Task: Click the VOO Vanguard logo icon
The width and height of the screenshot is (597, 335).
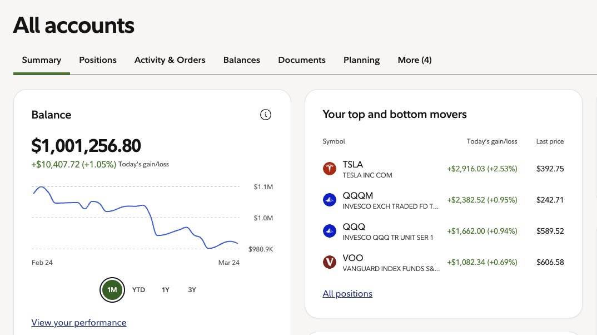Action: (329, 262)
